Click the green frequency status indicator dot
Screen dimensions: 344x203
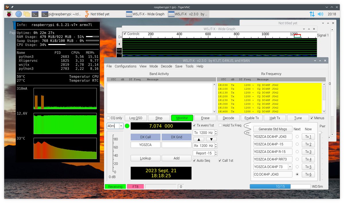[x=127, y=126]
